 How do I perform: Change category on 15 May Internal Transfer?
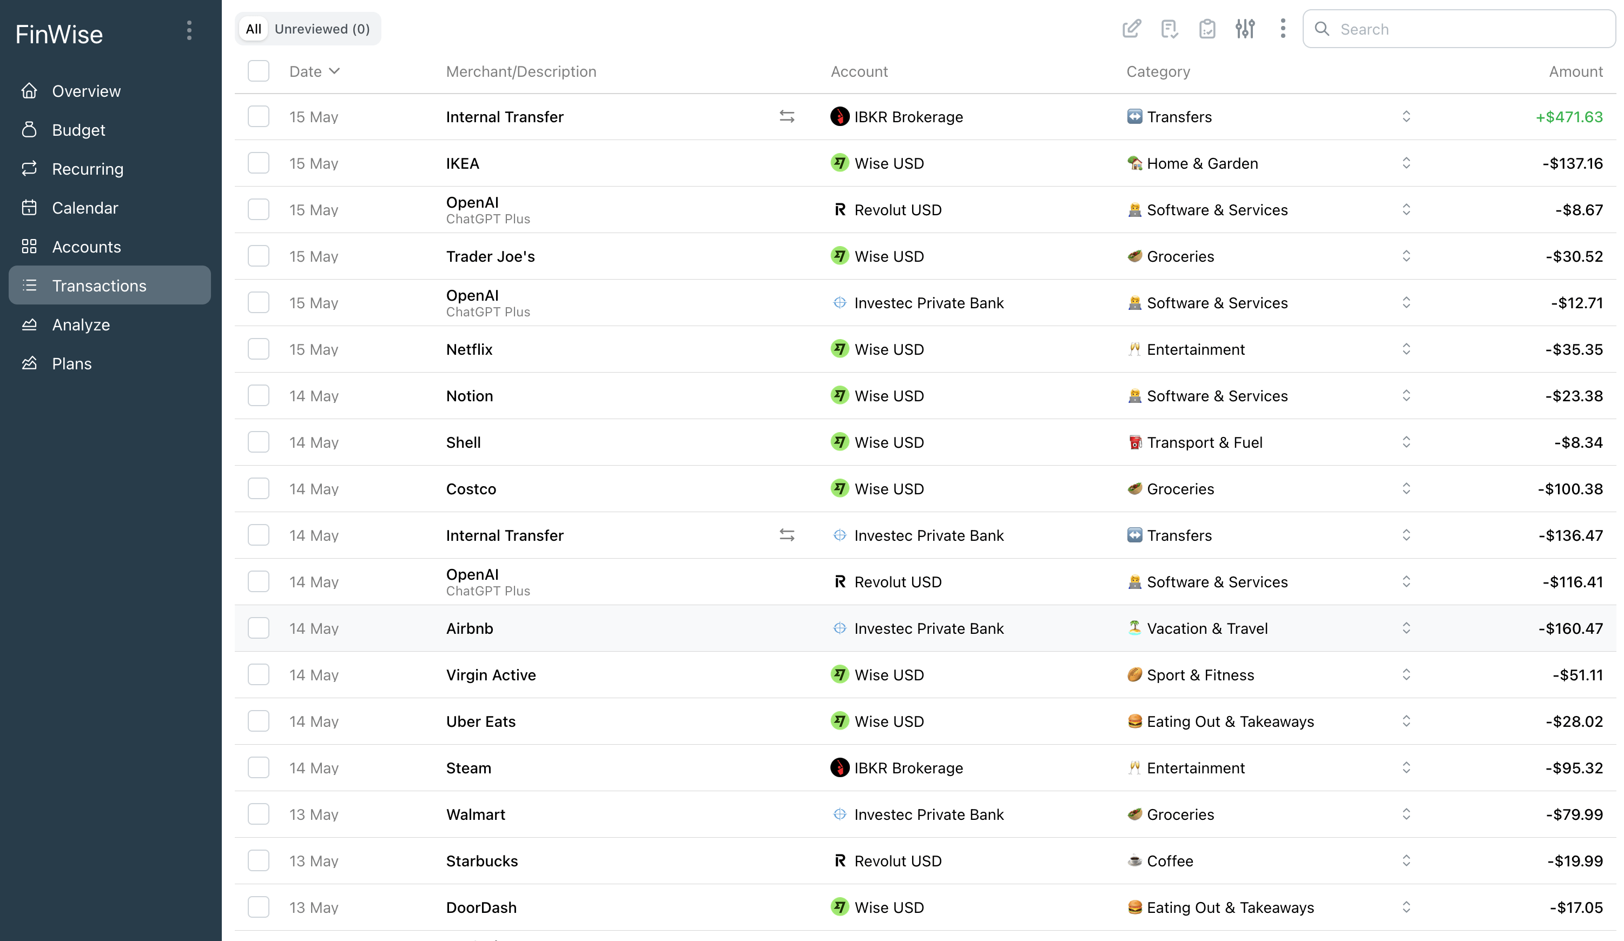tap(1406, 117)
